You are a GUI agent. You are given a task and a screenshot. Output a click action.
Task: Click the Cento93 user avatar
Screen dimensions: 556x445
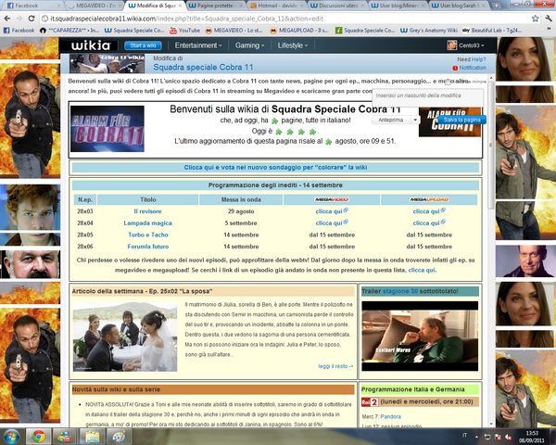(x=452, y=45)
